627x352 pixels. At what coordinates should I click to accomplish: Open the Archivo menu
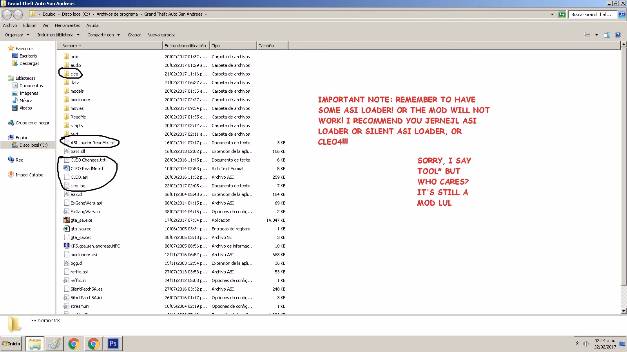pyautogui.click(x=10, y=25)
